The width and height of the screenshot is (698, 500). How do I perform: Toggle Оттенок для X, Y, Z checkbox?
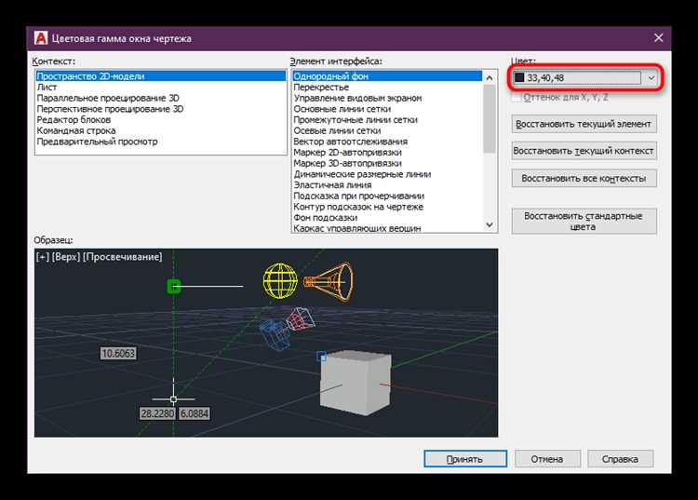pos(517,98)
